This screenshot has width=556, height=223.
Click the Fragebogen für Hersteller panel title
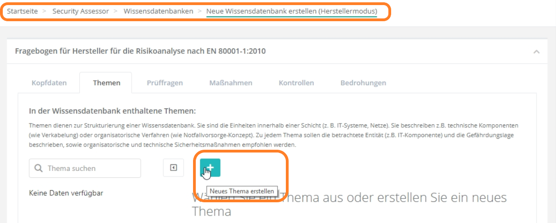click(x=140, y=51)
